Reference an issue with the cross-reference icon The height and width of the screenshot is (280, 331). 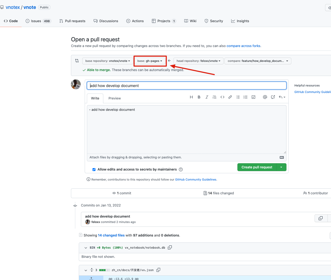coord(273,97)
